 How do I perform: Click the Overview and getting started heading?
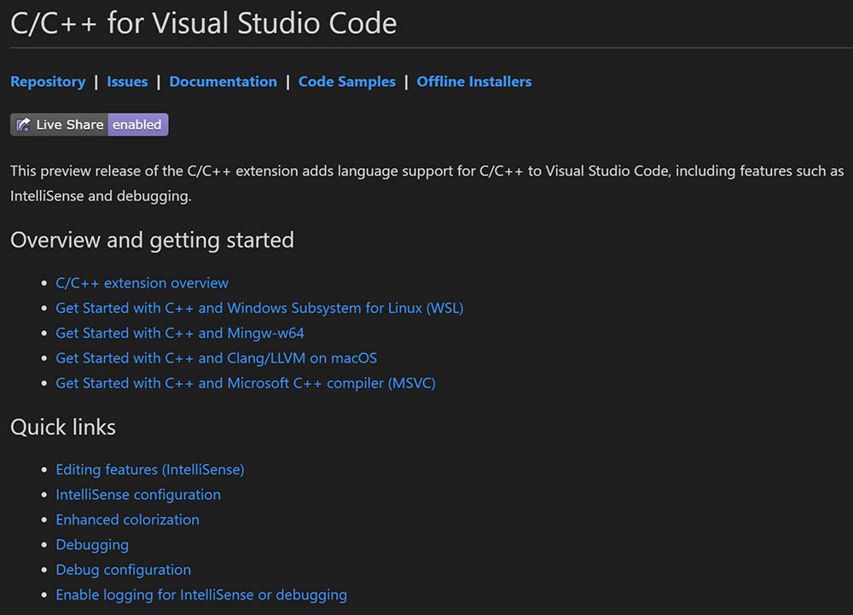[153, 240]
